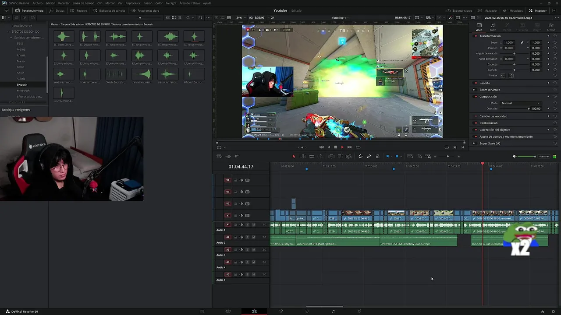The height and width of the screenshot is (315, 561).
Task: Select the 'transicion cinam...' sound clip
Action: pos(141,76)
